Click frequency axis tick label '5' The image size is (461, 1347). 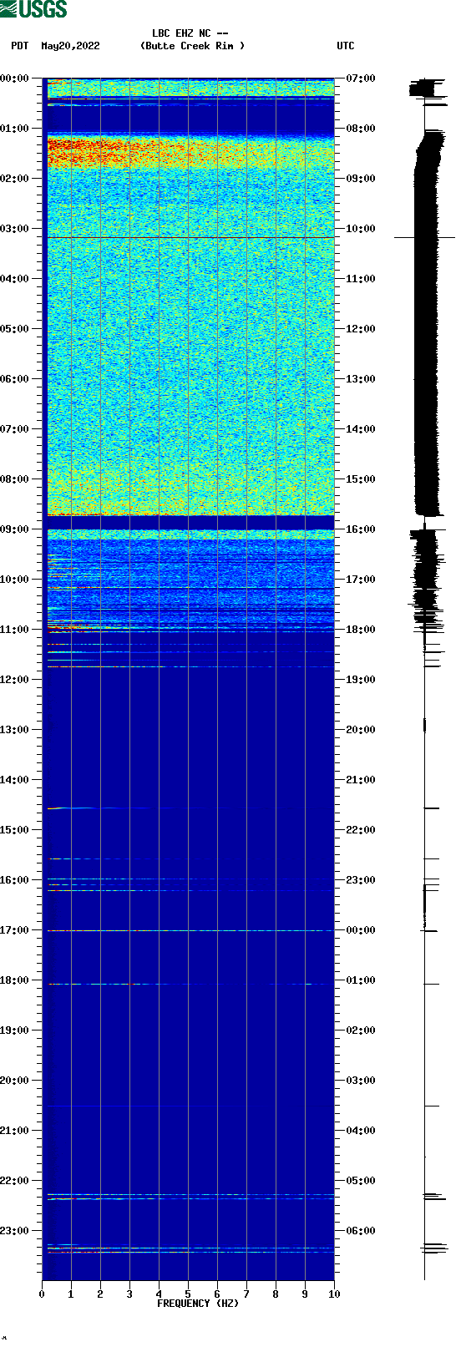188,1294
